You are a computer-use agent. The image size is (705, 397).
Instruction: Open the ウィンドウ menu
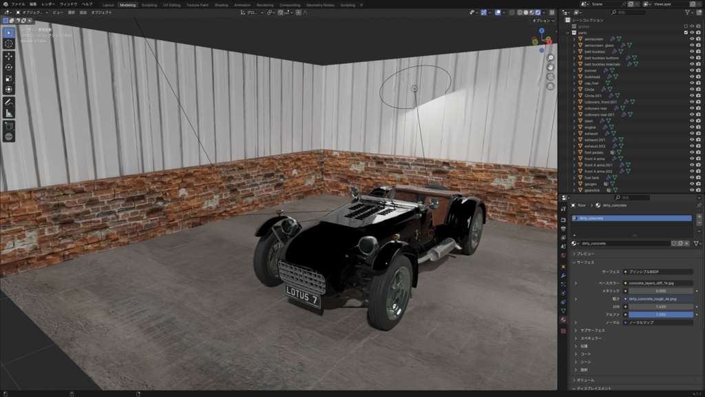[x=68, y=4]
